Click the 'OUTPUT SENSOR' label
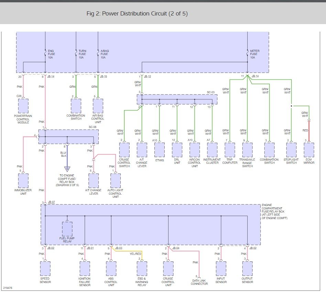This screenshot has width=326, height=293. click(247, 280)
